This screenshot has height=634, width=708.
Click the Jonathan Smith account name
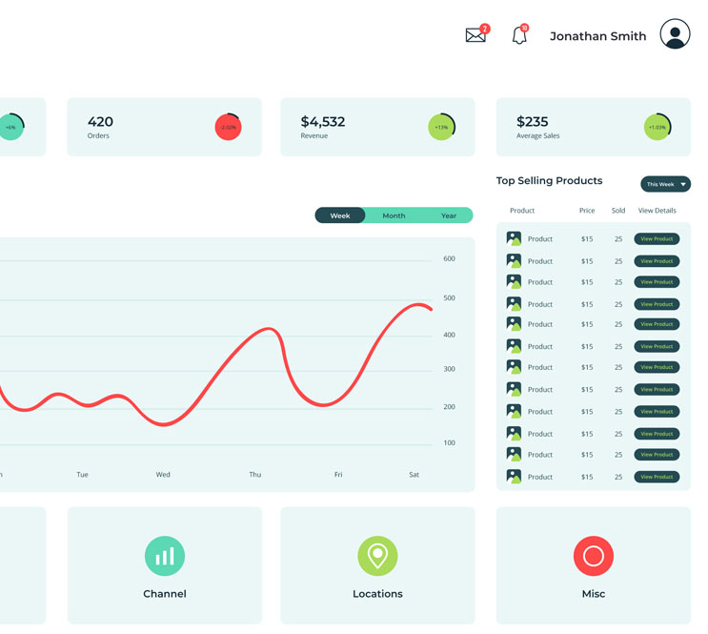[597, 36]
